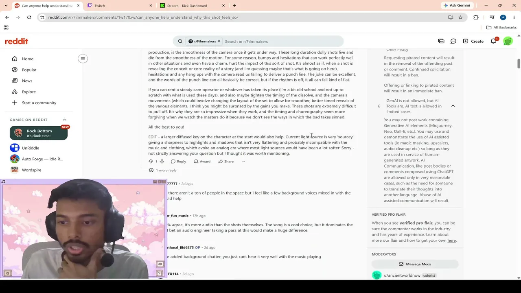Click the install app icon in address bar
The height and width of the screenshot is (293, 521).
click(x=451, y=17)
